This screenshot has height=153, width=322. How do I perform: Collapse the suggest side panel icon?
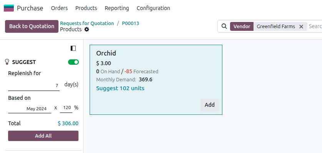(73, 48)
